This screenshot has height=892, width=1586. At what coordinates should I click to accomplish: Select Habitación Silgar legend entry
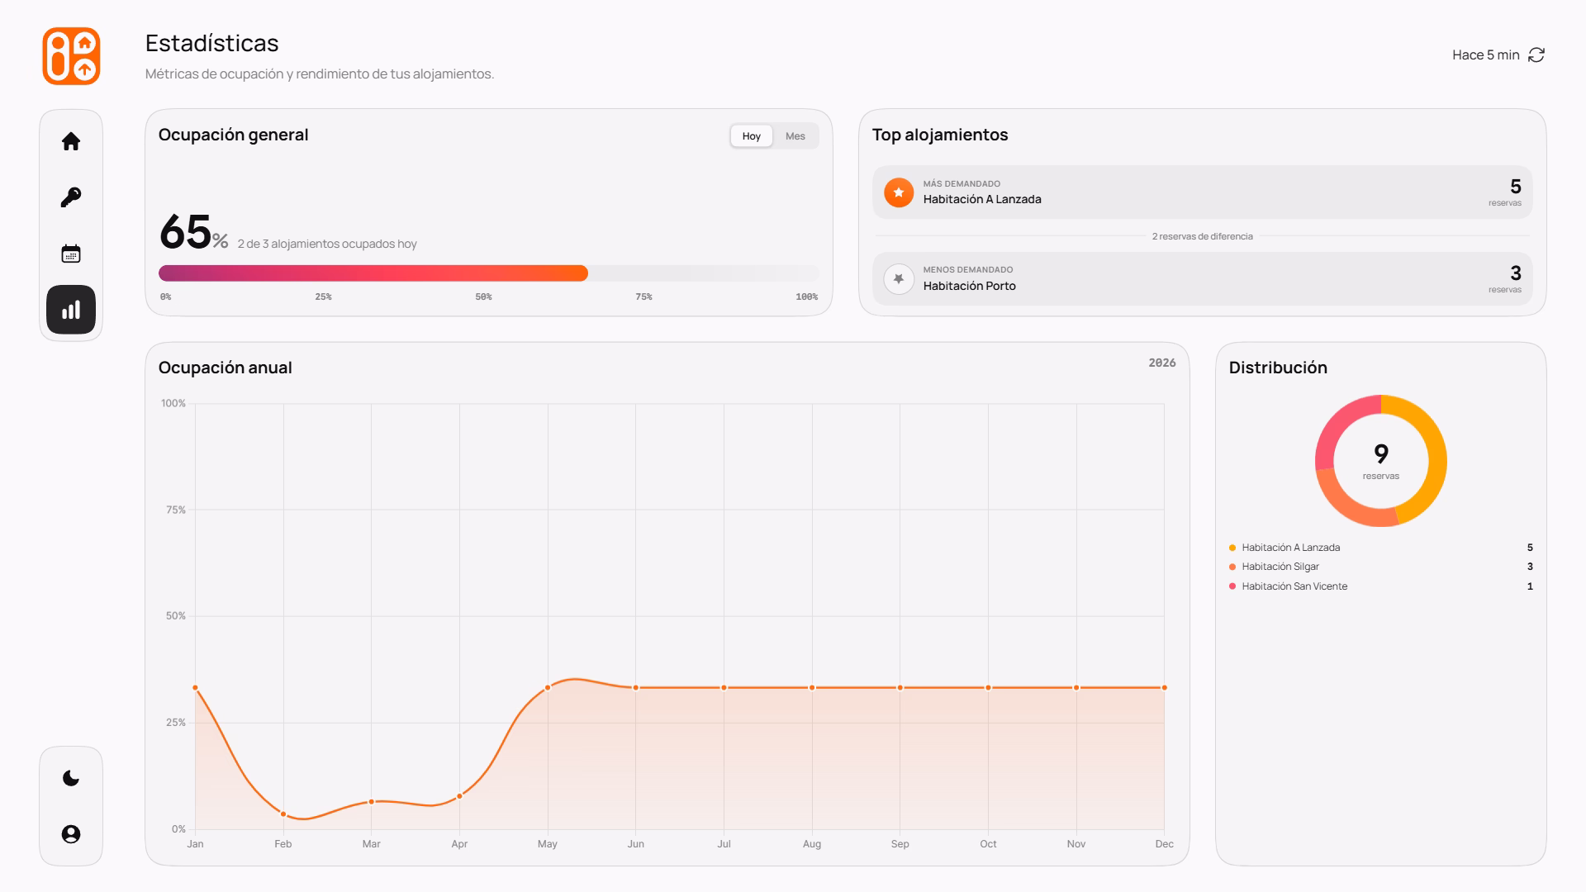click(1381, 567)
